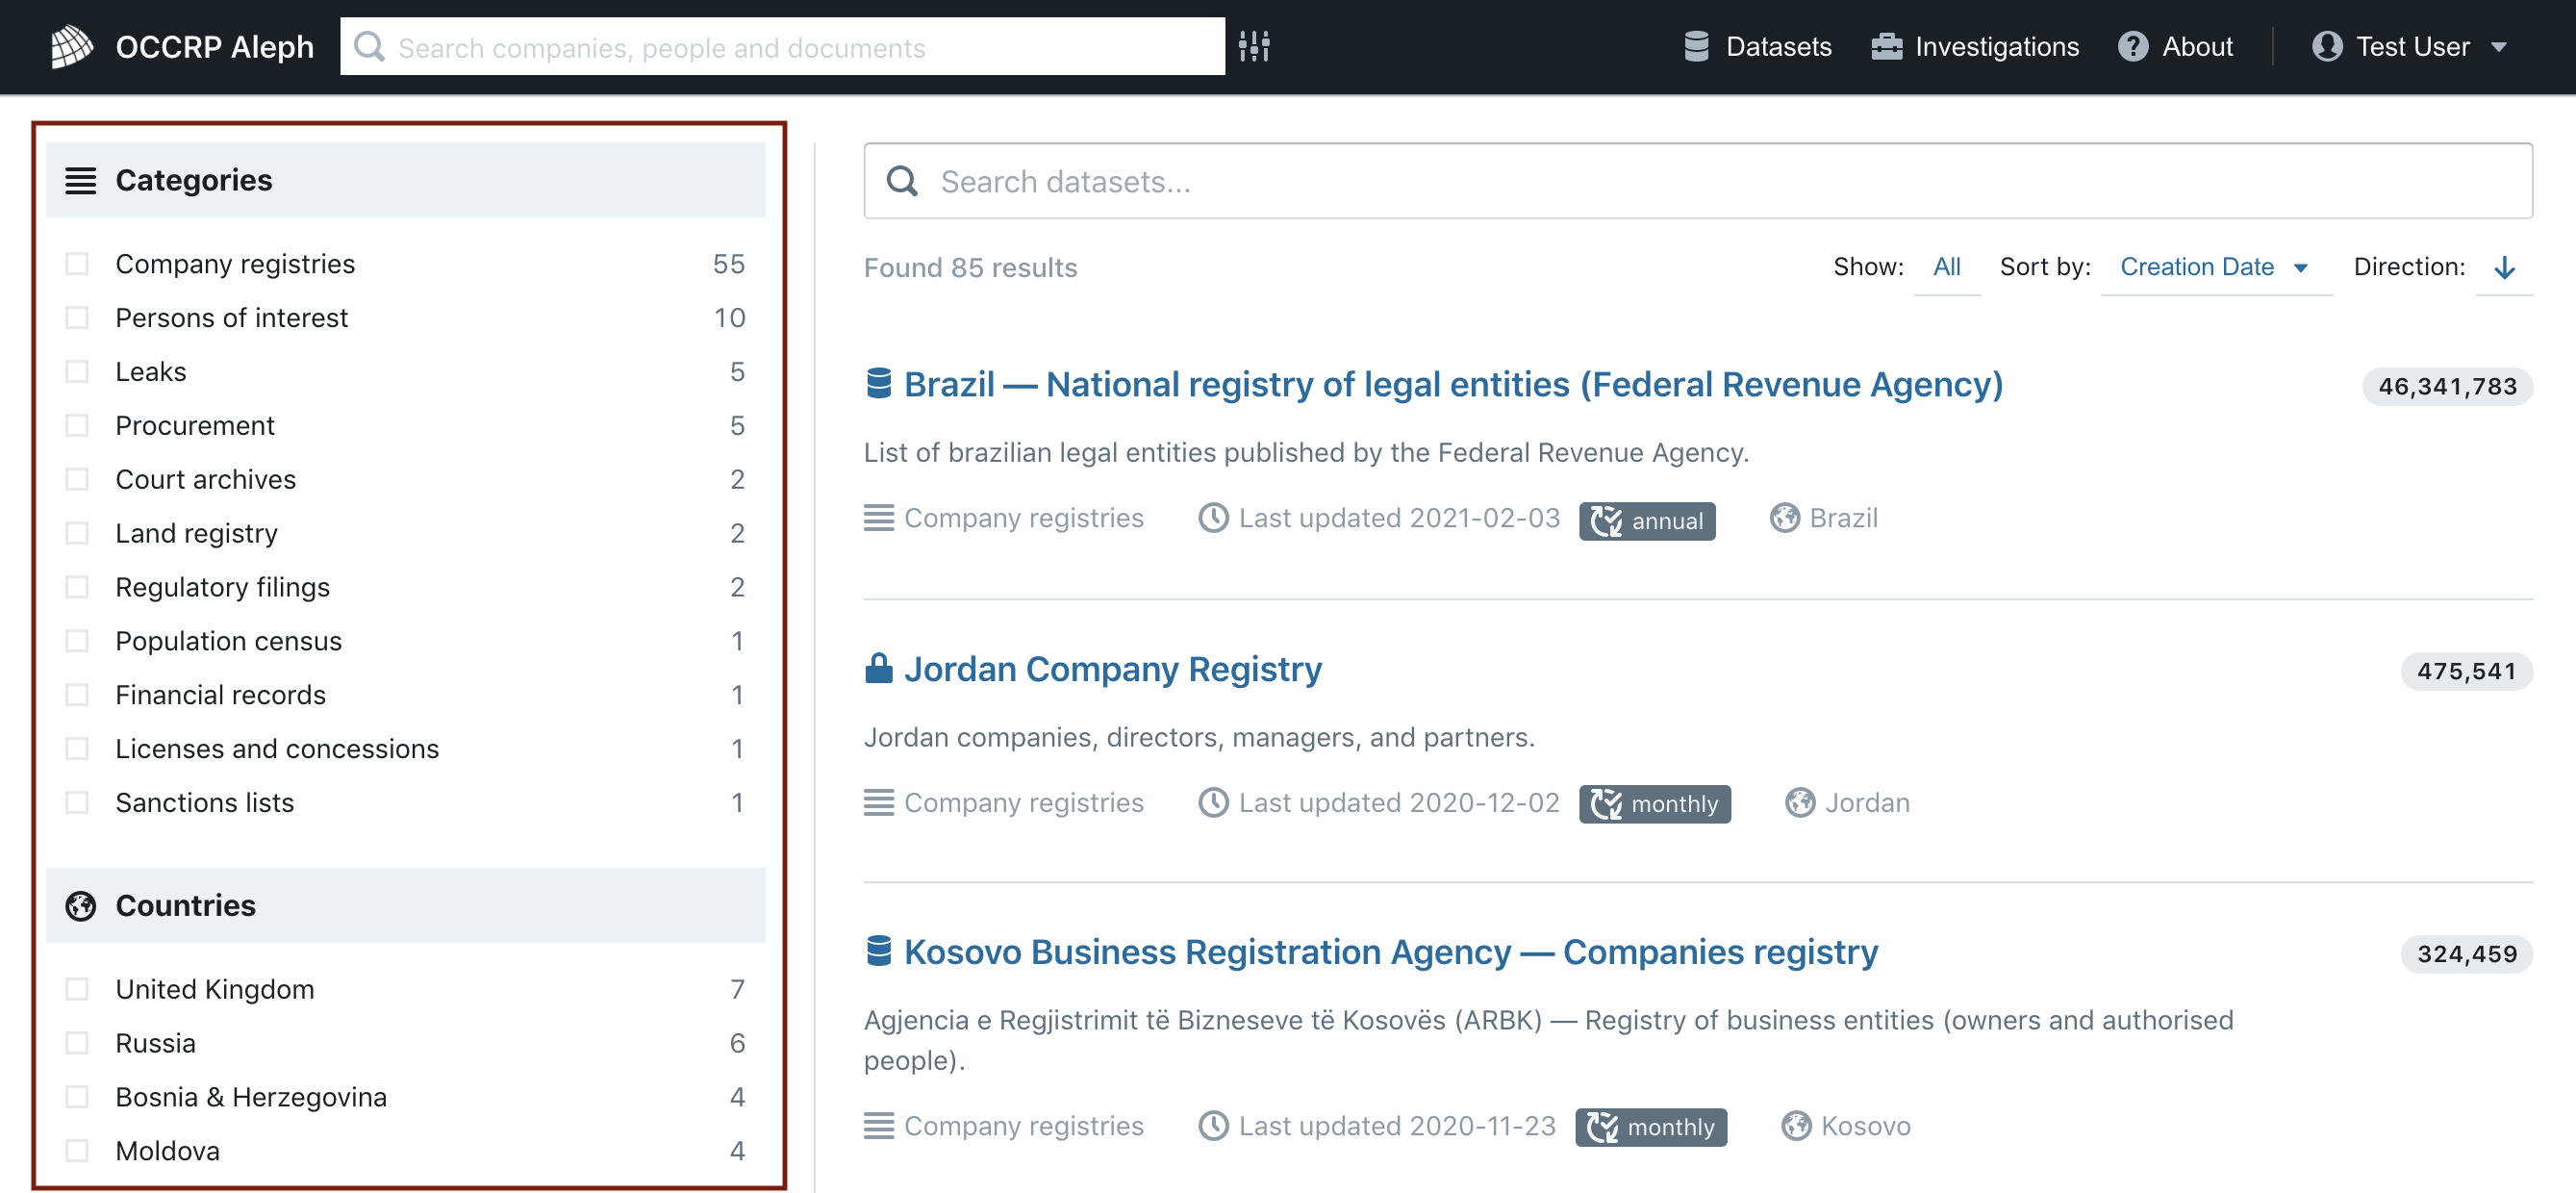This screenshot has width=2576, height=1193.
Task: Click the 324,459 entity count badge
Action: tap(2466, 954)
